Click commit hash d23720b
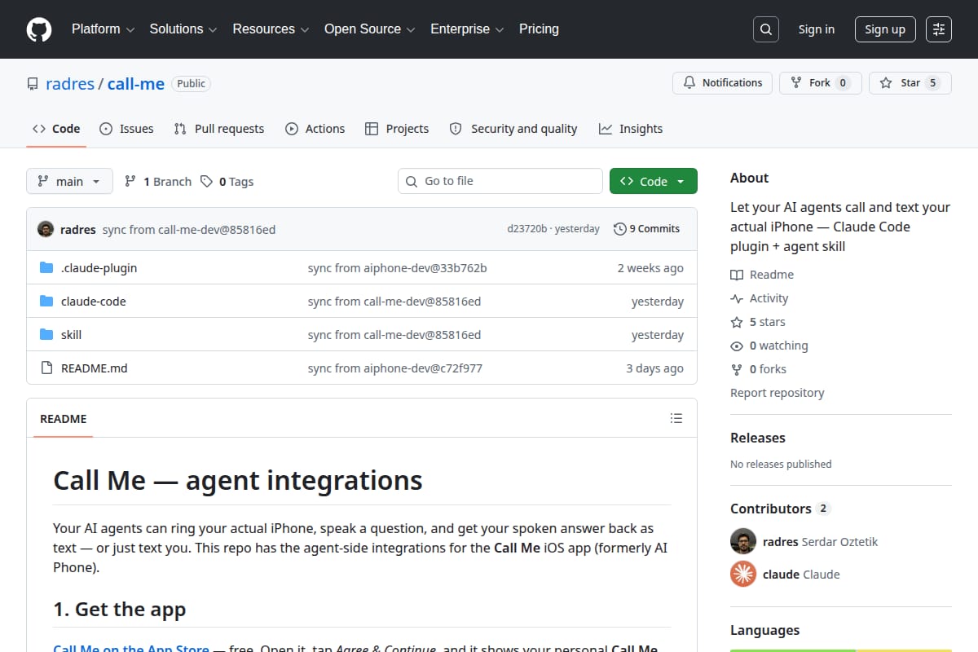 [526, 229]
